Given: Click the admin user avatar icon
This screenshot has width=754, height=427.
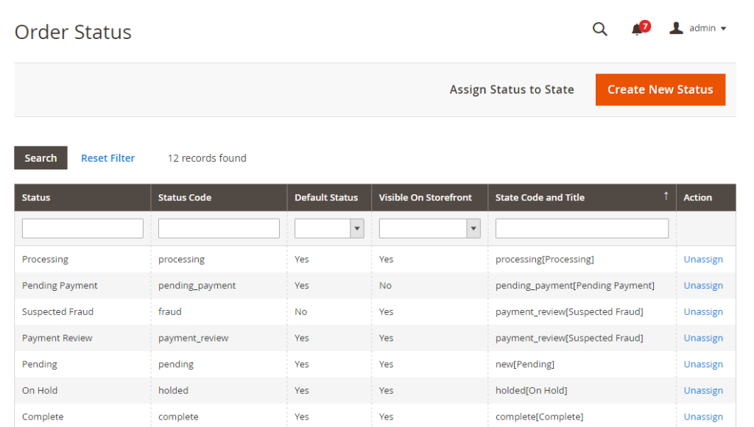Looking at the screenshot, I should 676,29.
